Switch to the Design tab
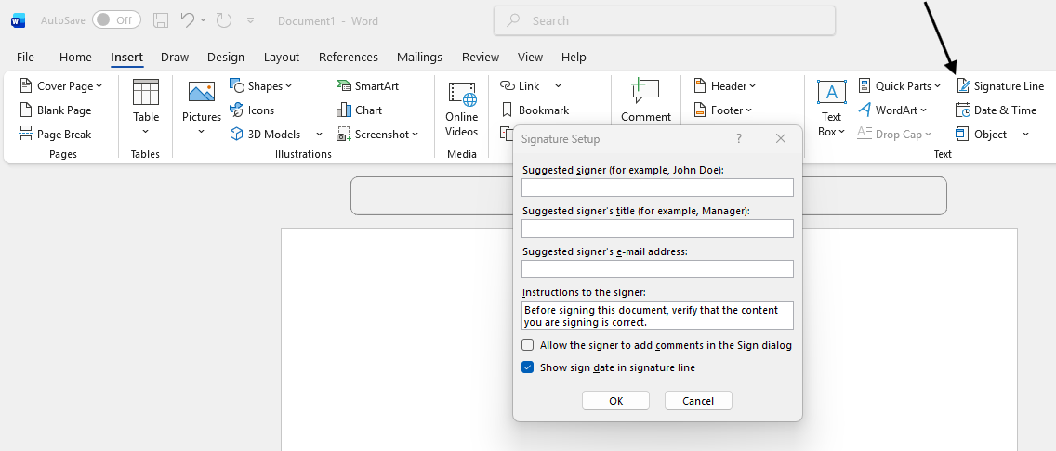Viewport: 1056px width, 451px height. 226,58
